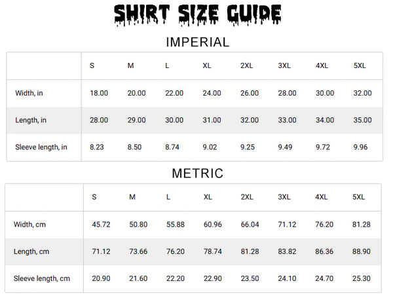Click the 'Width, cm' row label
Image resolution: width=393 pixels, height=296 pixels.
29,225
